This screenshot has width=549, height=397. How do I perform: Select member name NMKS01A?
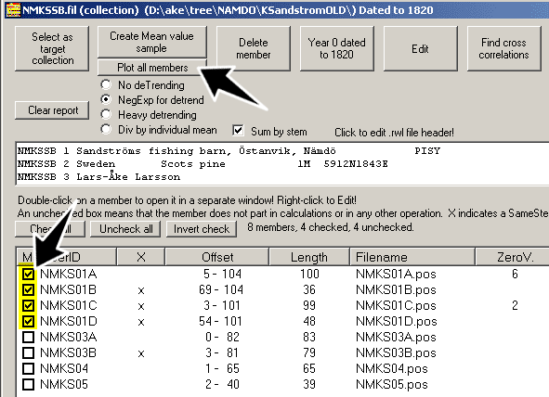pos(68,274)
